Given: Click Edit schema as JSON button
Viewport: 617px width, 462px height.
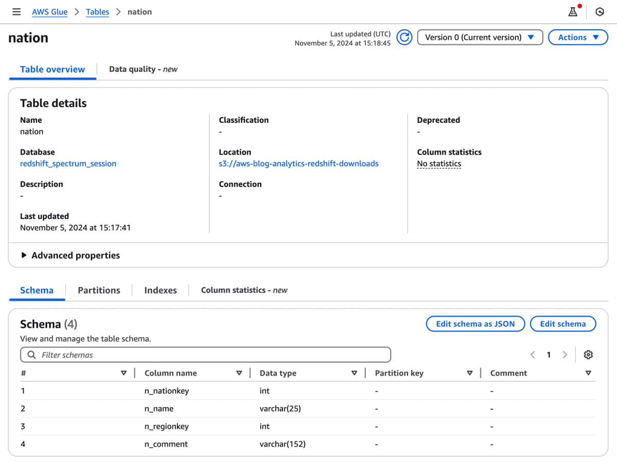Looking at the screenshot, I should (476, 324).
